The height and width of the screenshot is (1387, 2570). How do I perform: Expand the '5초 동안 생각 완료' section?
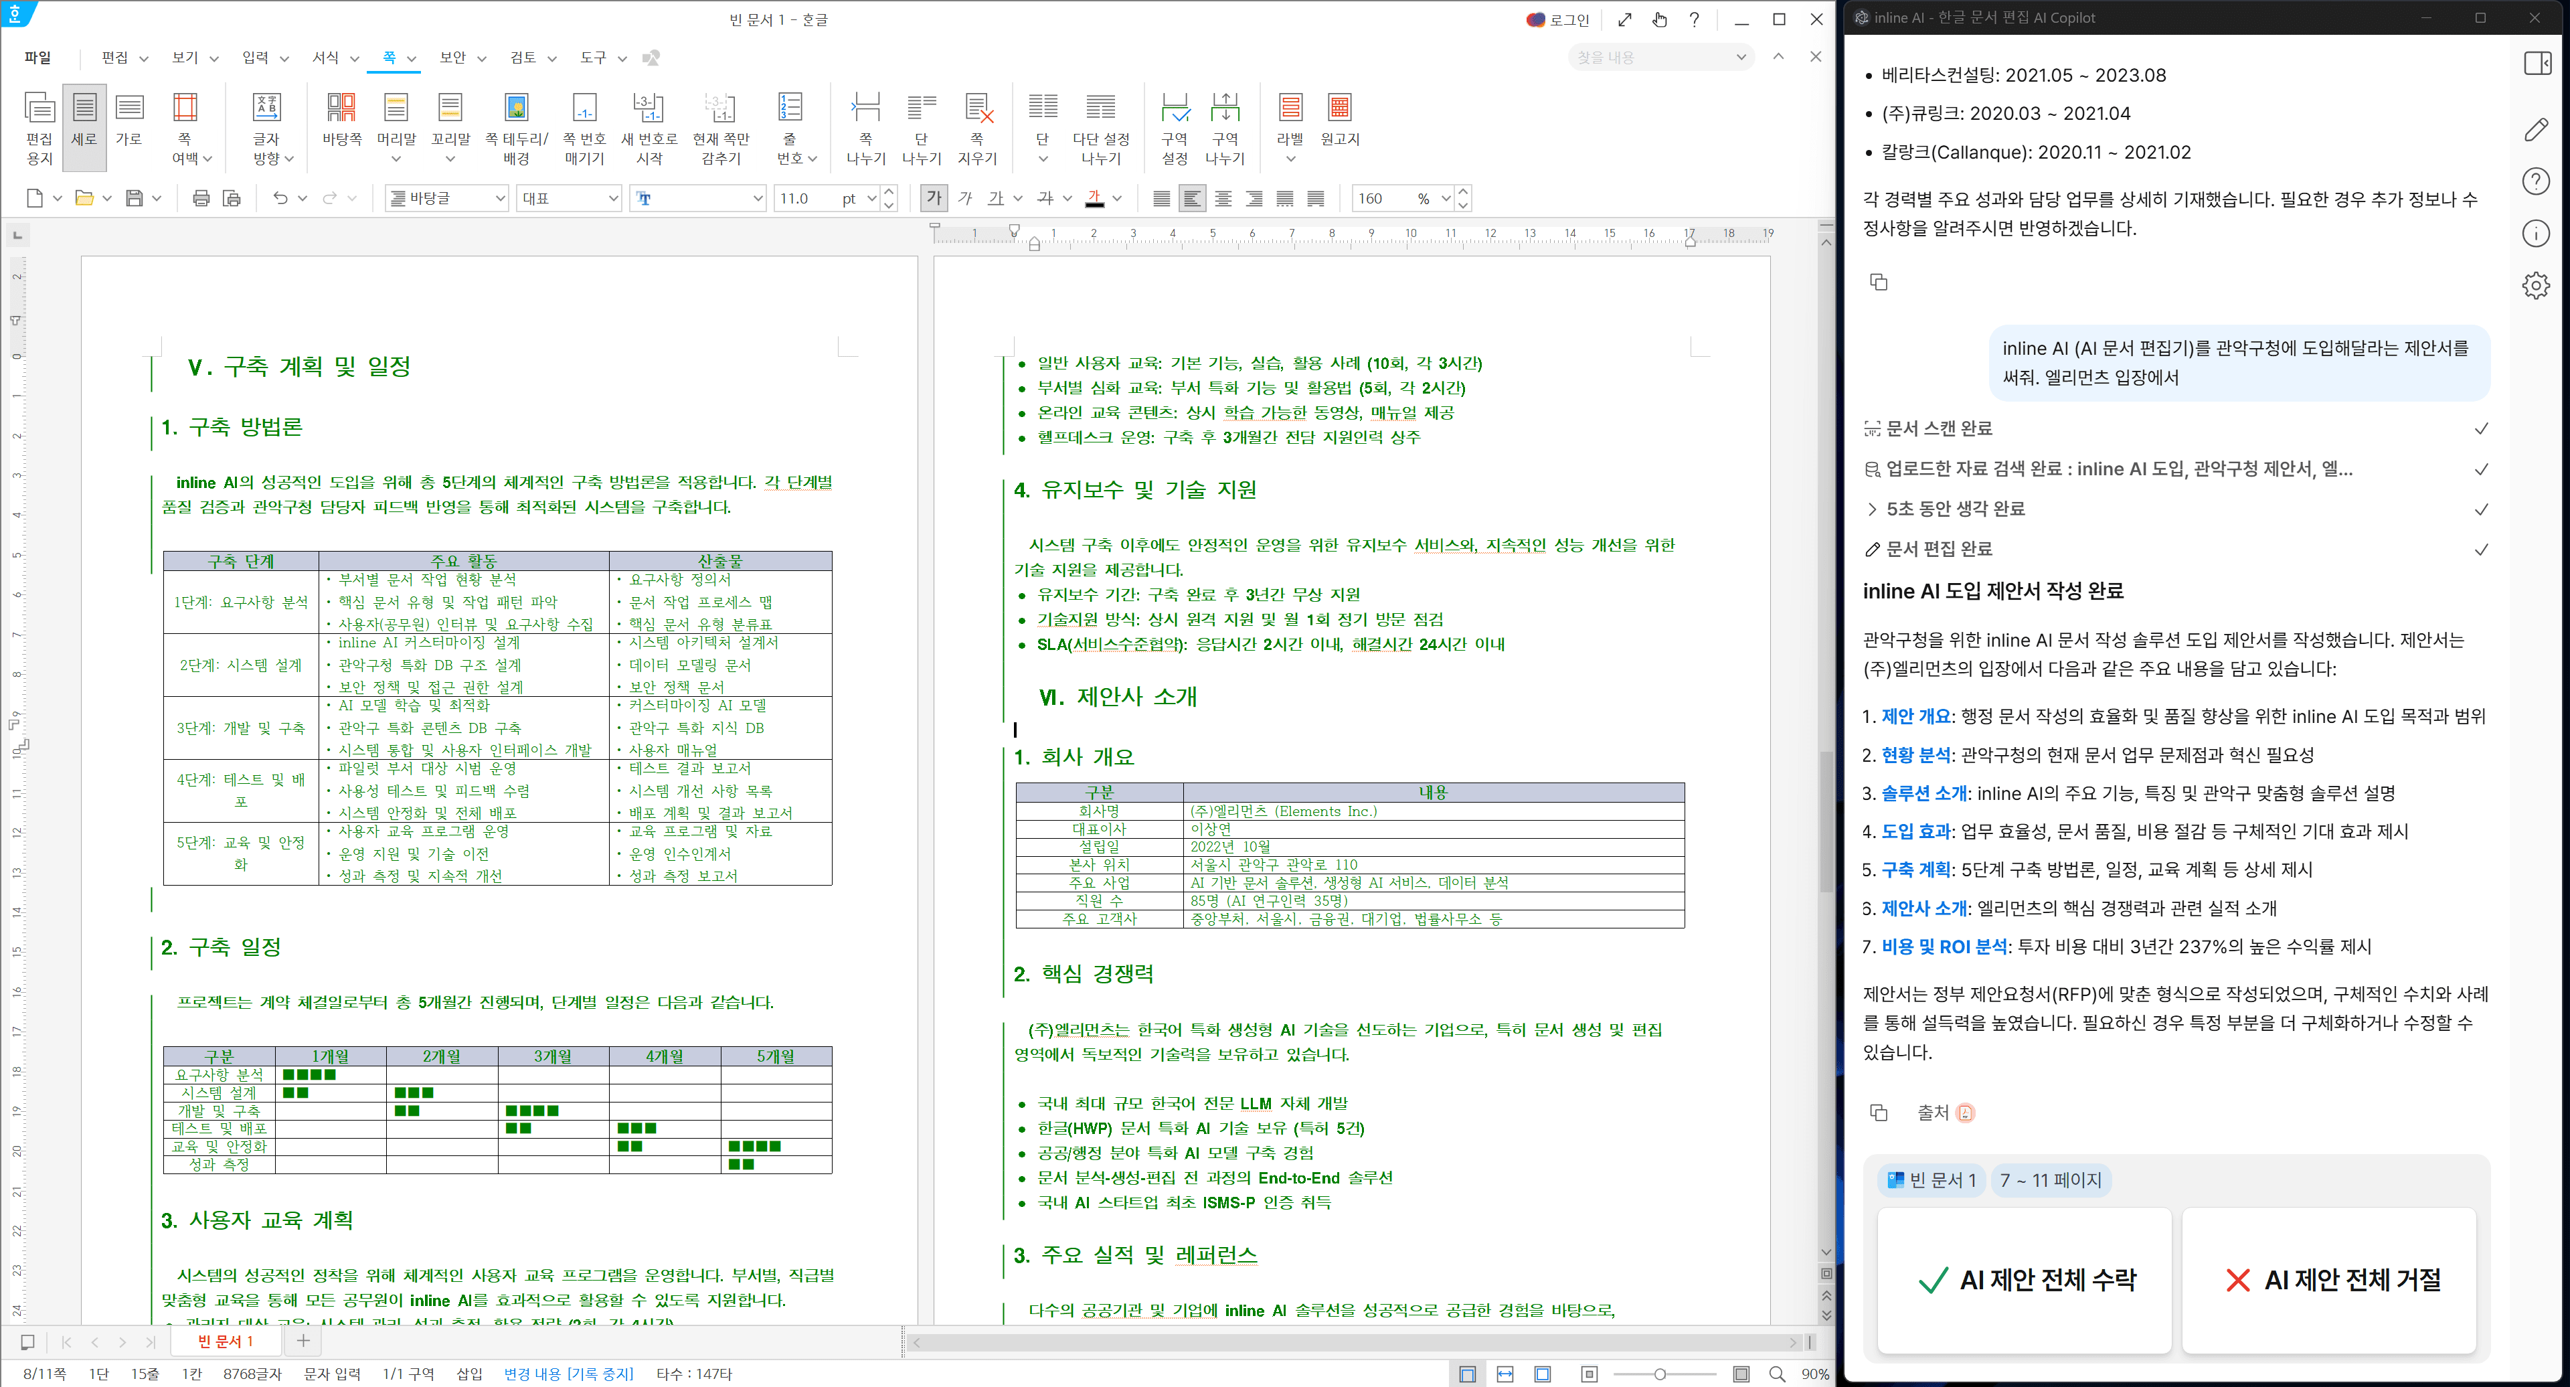(1874, 509)
